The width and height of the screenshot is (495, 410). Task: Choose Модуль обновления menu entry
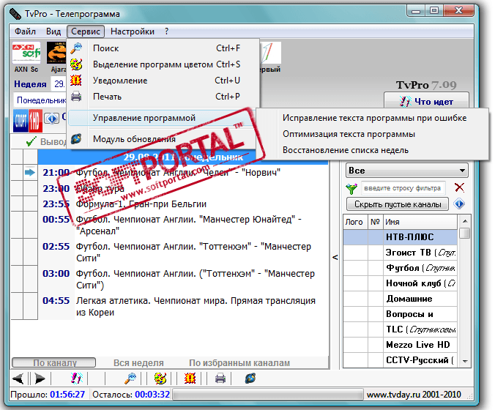click(163, 139)
